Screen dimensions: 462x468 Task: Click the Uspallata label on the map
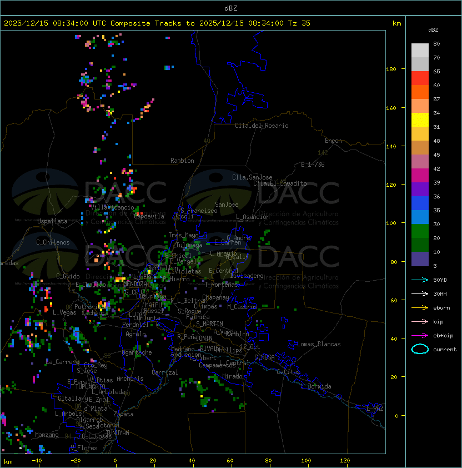pos(52,221)
